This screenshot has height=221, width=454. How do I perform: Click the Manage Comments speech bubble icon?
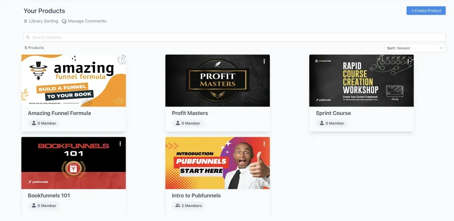(x=64, y=21)
